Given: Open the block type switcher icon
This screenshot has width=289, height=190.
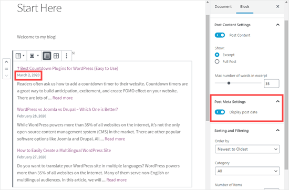Looking at the screenshot, I should pos(20,56).
